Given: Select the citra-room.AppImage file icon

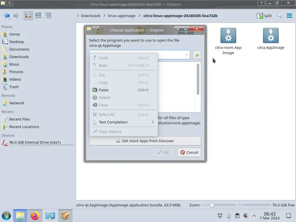Looking at the screenshot, I should click(228, 36).
